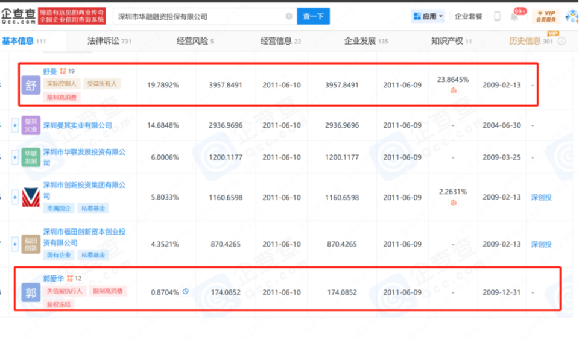Screen dimensions: 579x340
Task: Click the 失信被执行人 tag
Action: coord(65,291)
